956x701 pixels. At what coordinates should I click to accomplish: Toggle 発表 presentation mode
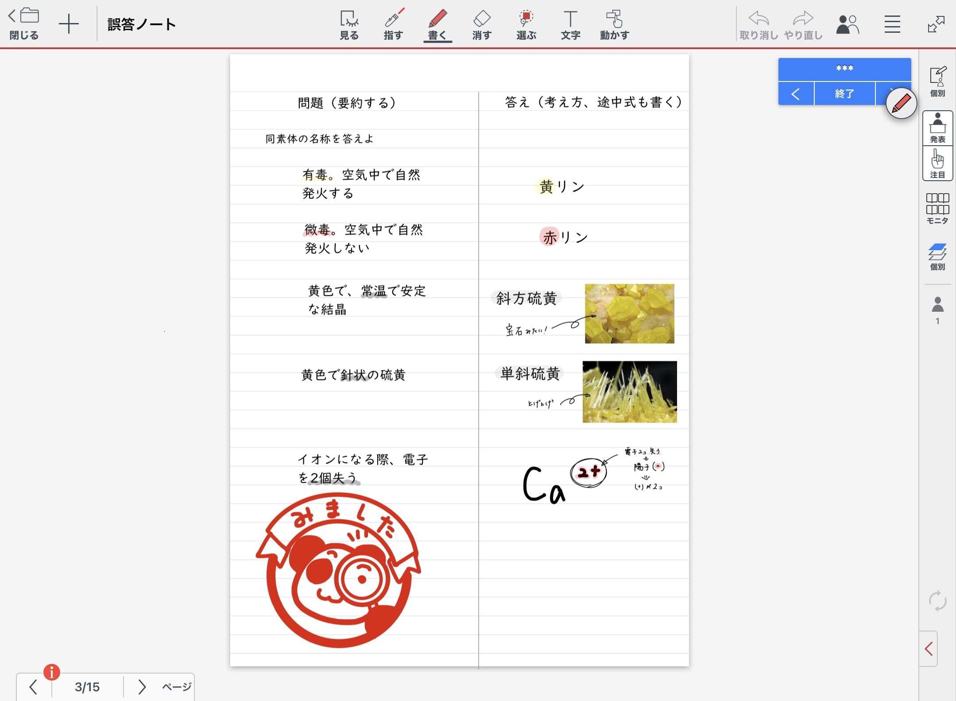point(937,128)
